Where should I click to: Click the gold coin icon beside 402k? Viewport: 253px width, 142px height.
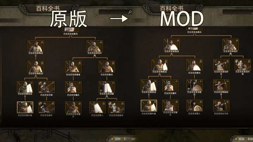[236, 139]
